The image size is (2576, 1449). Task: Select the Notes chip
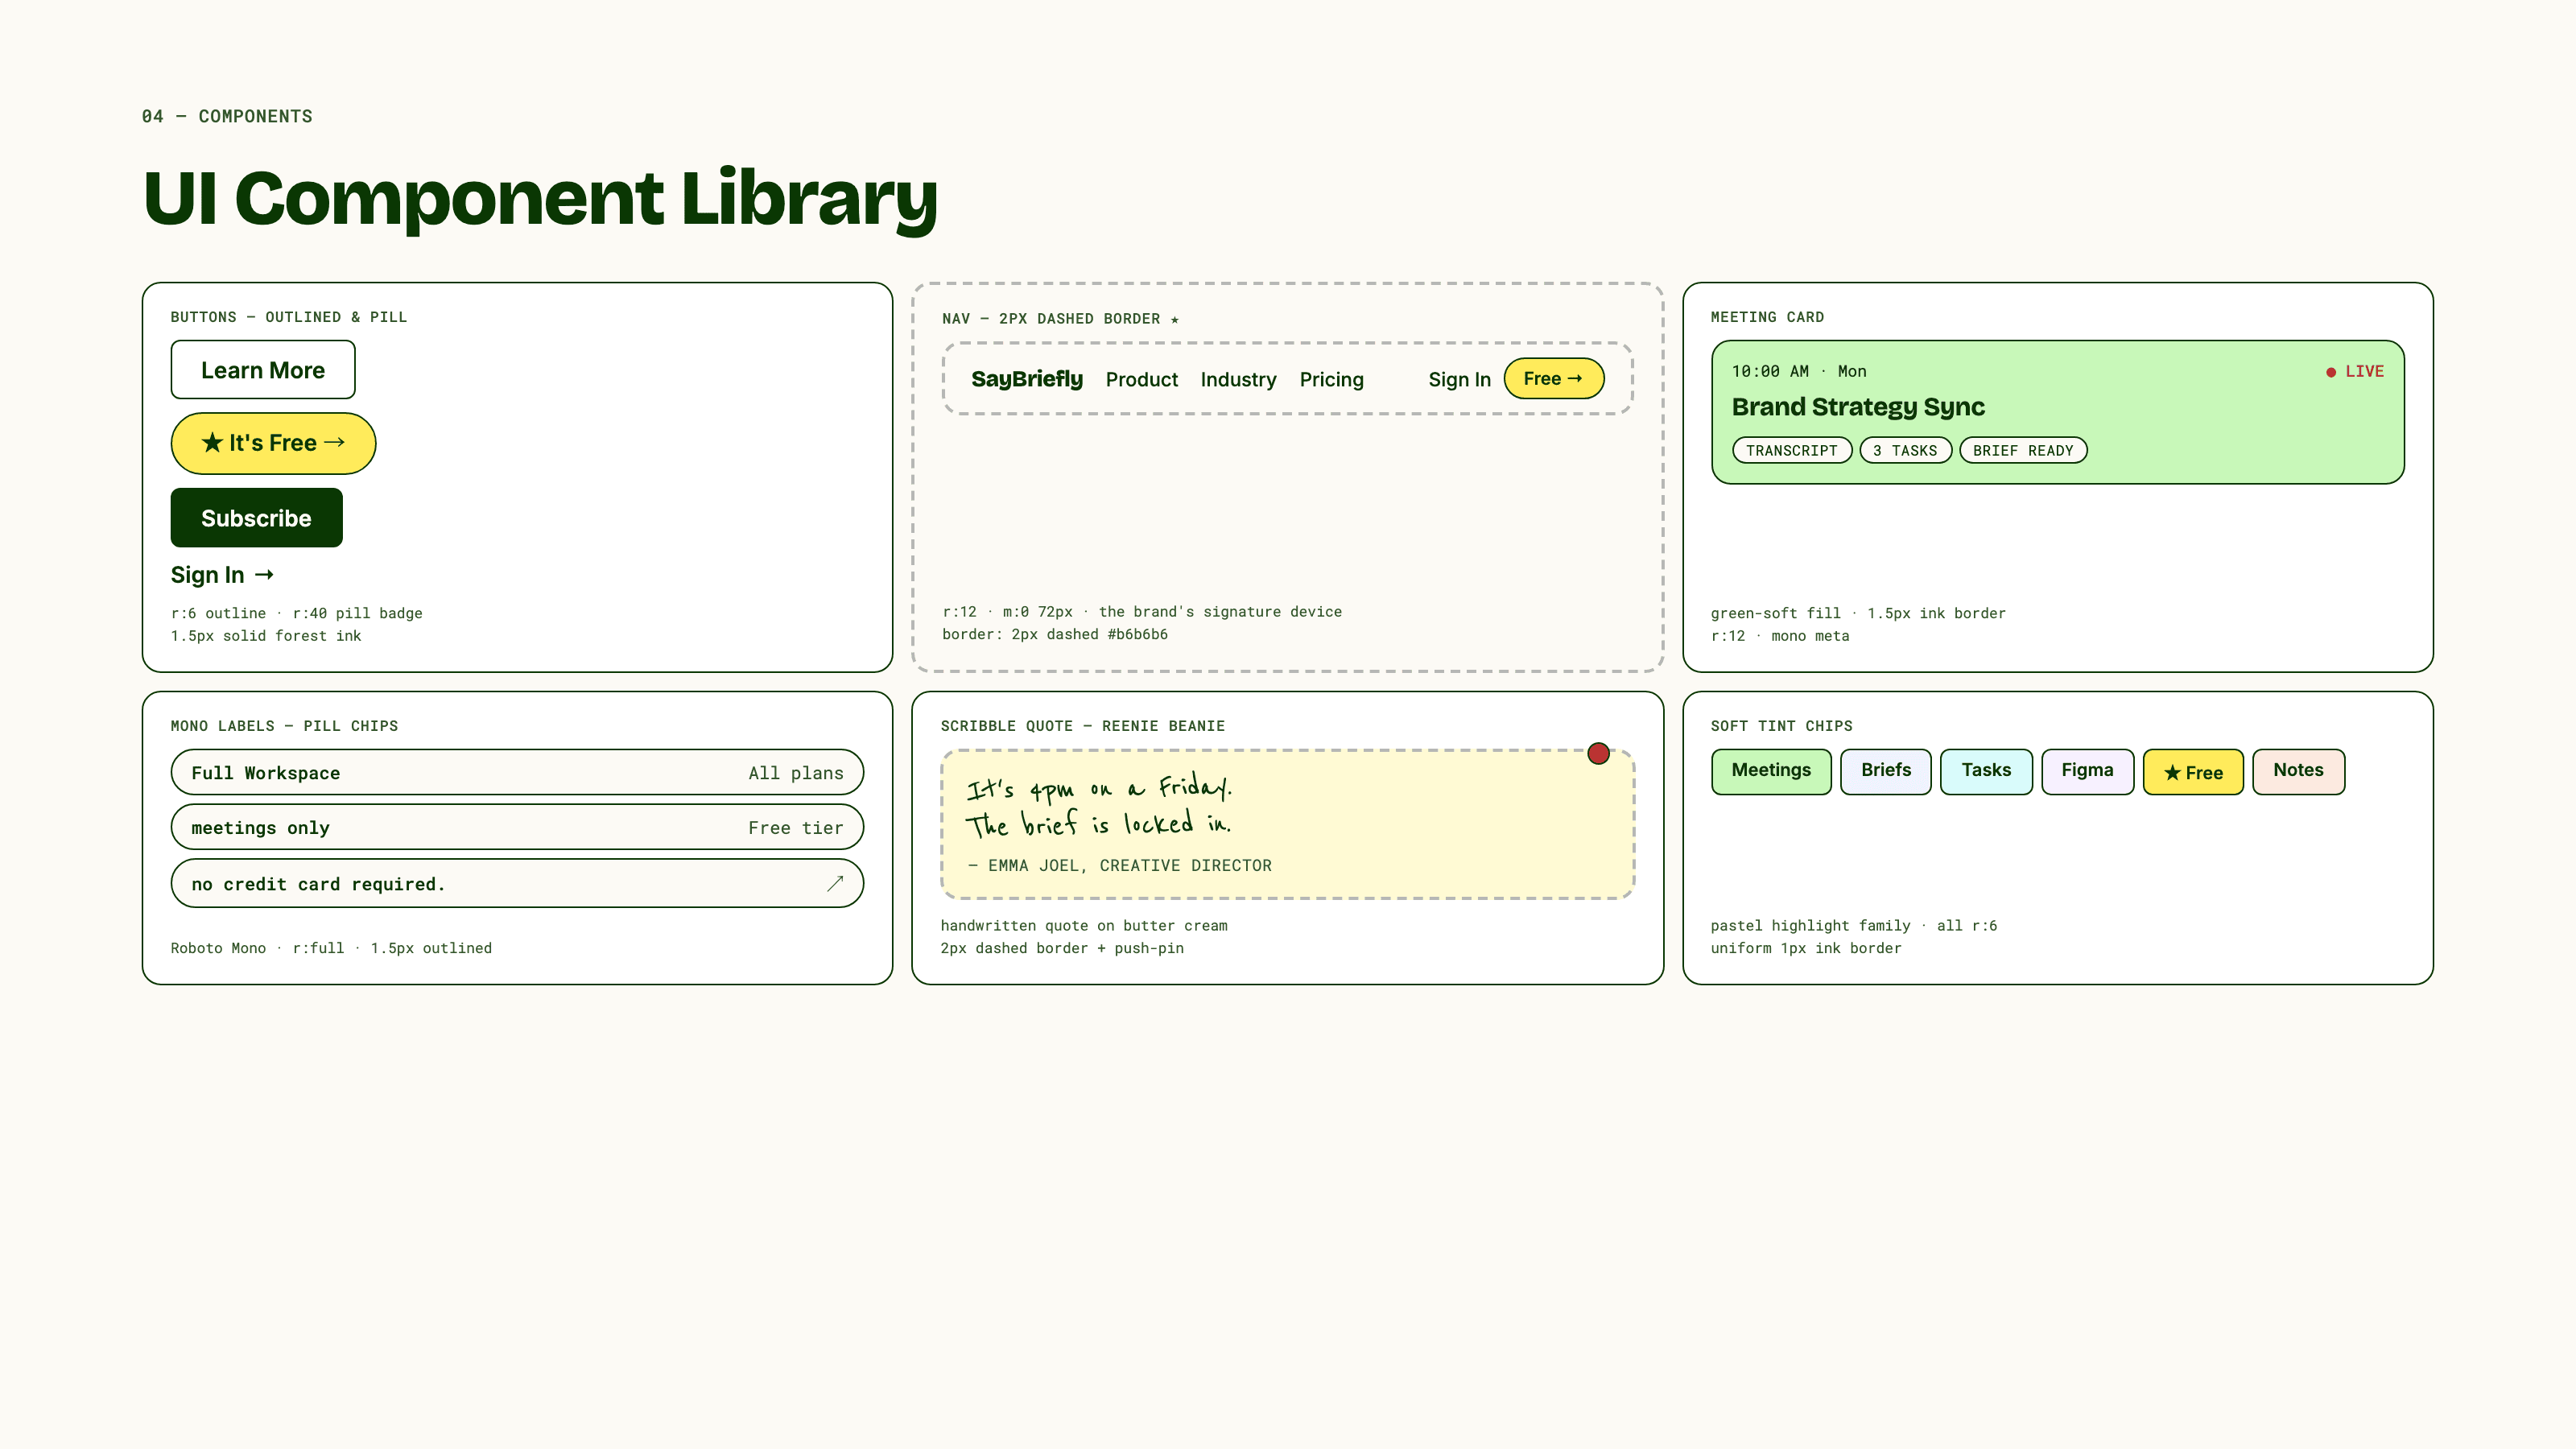pos(2298,771)
